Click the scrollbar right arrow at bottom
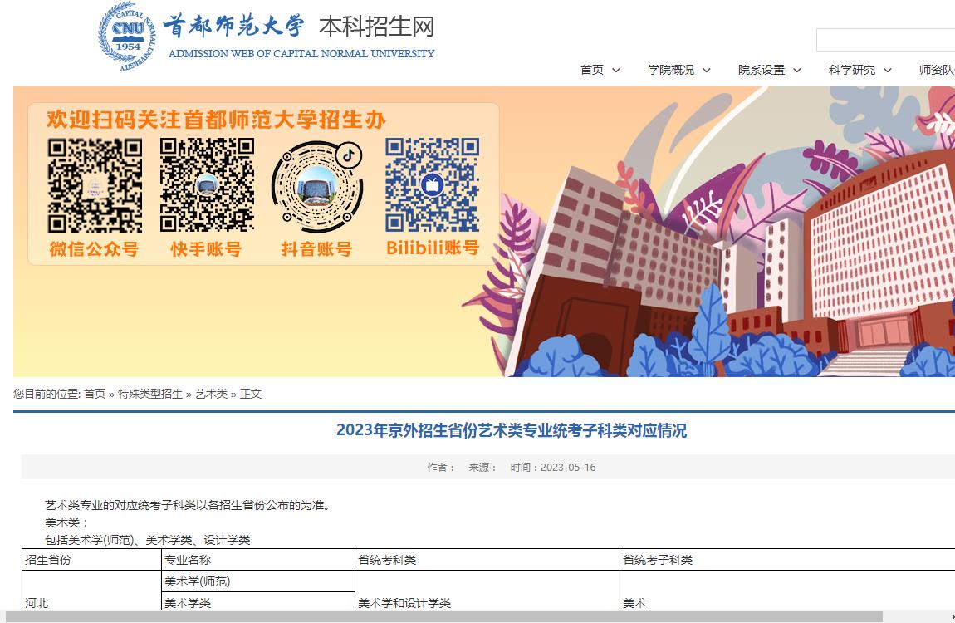This screenshot has width=955, height=623. point(952,617)
